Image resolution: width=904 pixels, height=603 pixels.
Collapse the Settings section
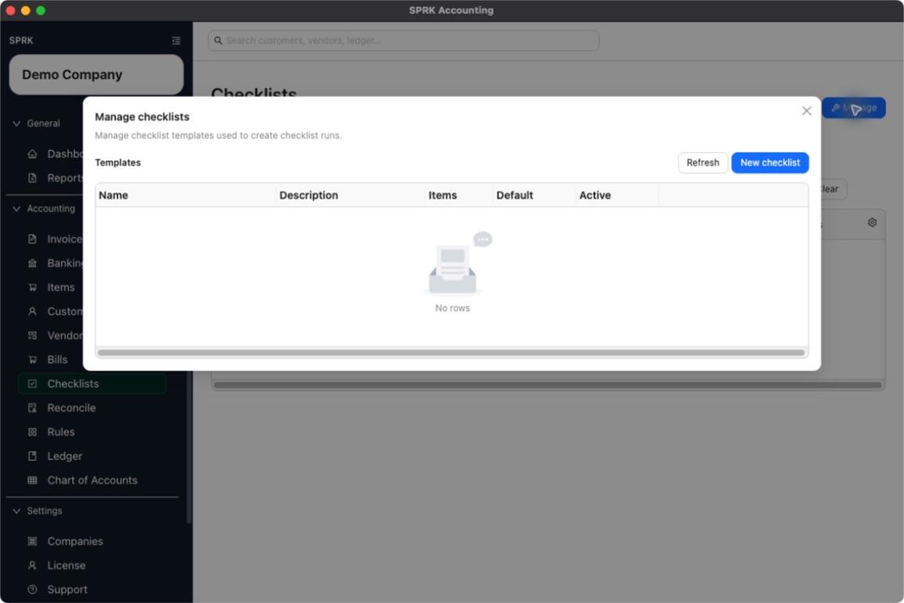[38, 510]
